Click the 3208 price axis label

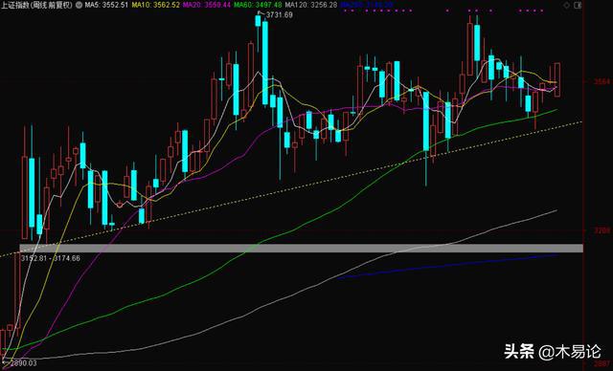[x=602, y=230]
